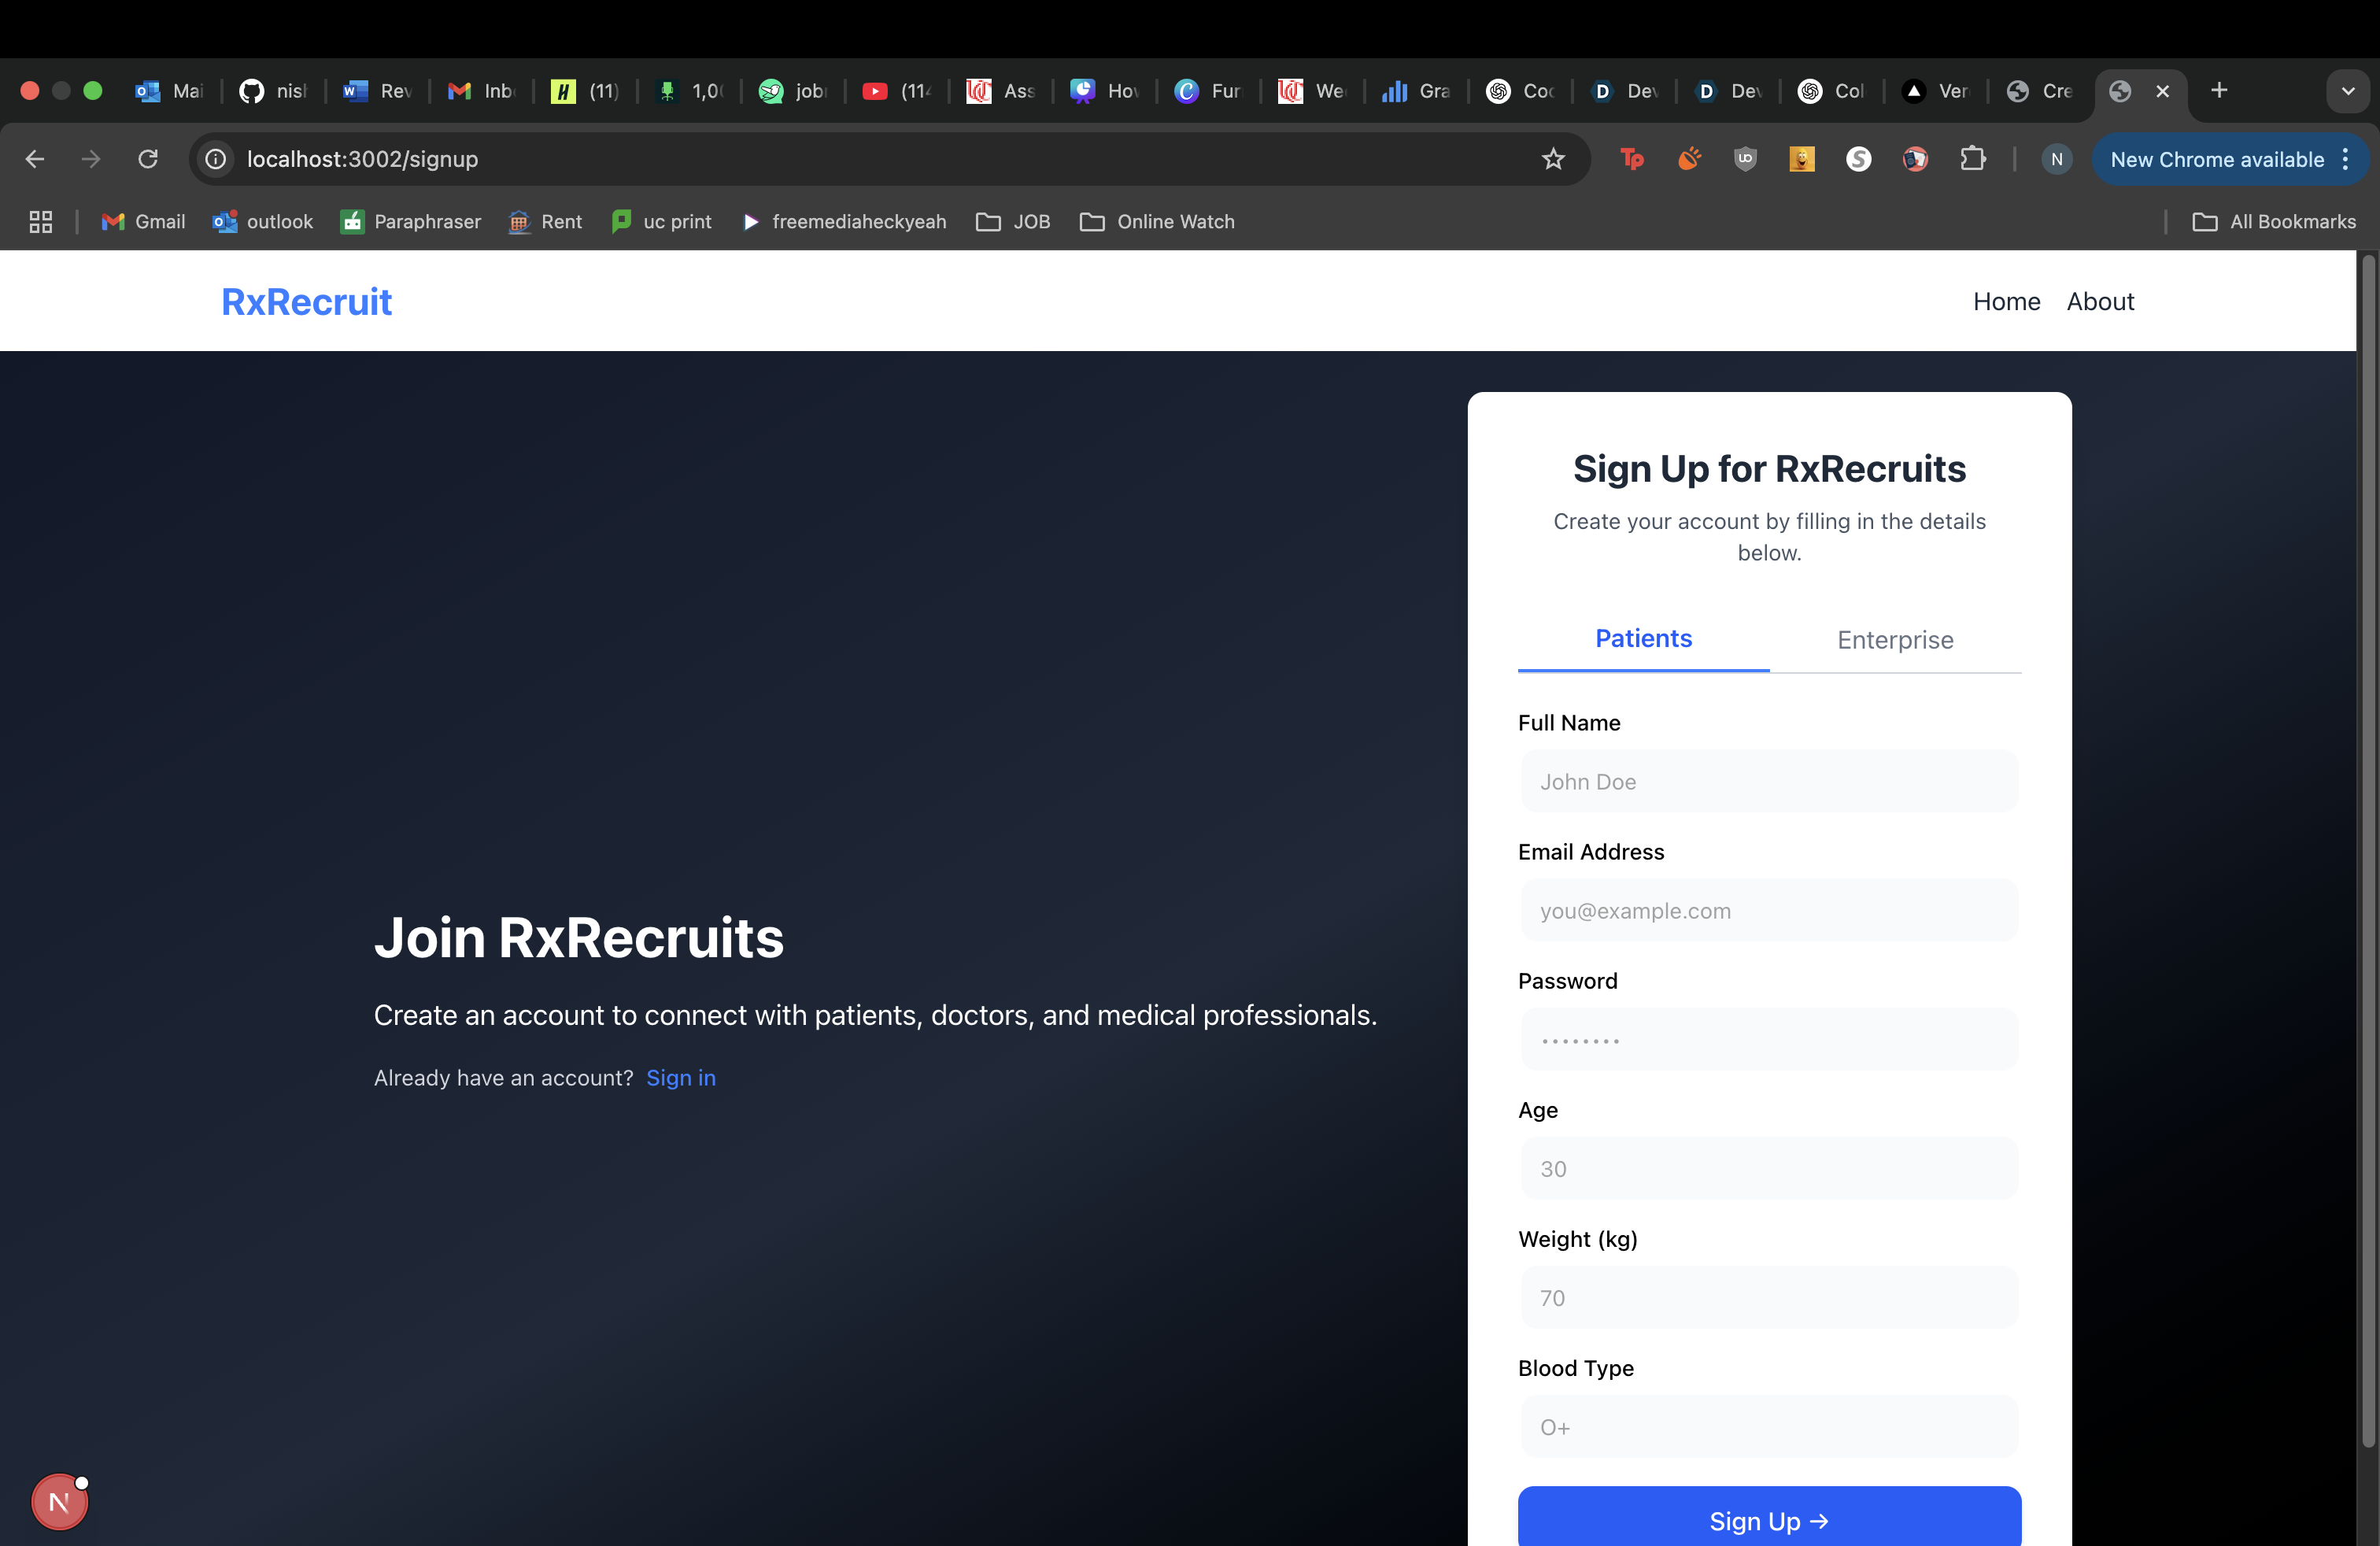Click the Sign in link
The image size is (2380, 1546).
tap(680, 1078)
